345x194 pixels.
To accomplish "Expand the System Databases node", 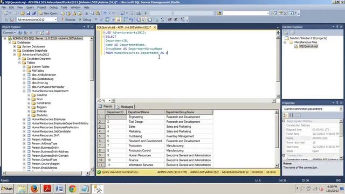I will point(15,46).
